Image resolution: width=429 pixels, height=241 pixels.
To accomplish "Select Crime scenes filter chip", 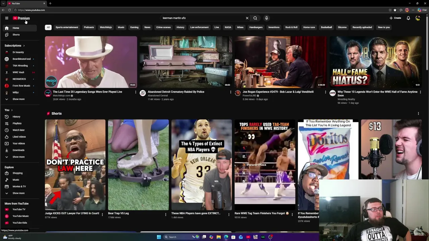I will coord(163,27).
